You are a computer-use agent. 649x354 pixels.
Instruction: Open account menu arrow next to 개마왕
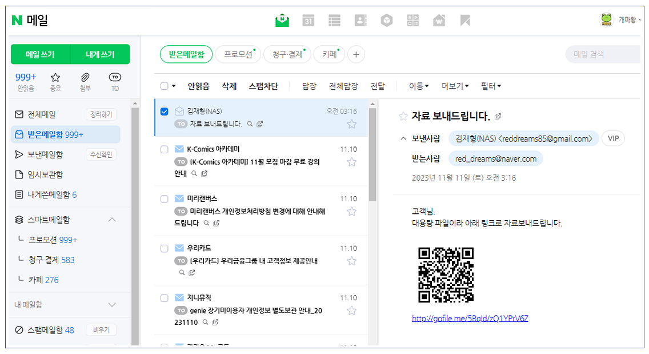pyautogui.click(x=639, y=20)
